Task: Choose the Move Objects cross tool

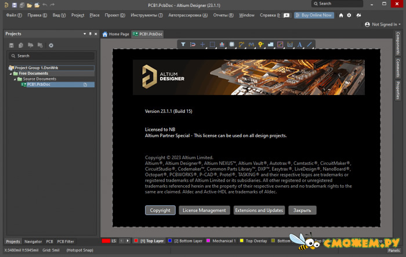Action: click(202, 45)
